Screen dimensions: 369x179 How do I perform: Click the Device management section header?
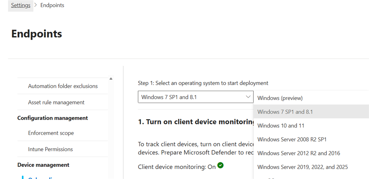43,165
